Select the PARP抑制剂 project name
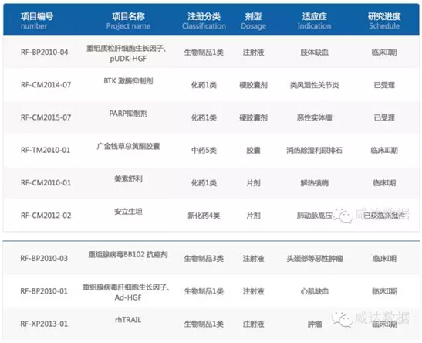 (128, 114)
